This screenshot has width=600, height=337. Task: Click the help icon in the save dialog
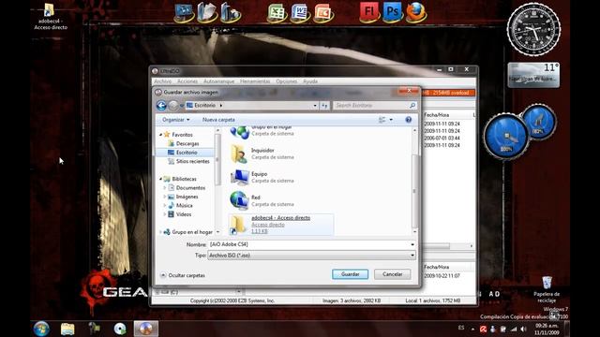(x=409, y=120)
